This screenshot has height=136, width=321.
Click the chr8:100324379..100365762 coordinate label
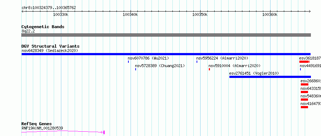(49, 8)
